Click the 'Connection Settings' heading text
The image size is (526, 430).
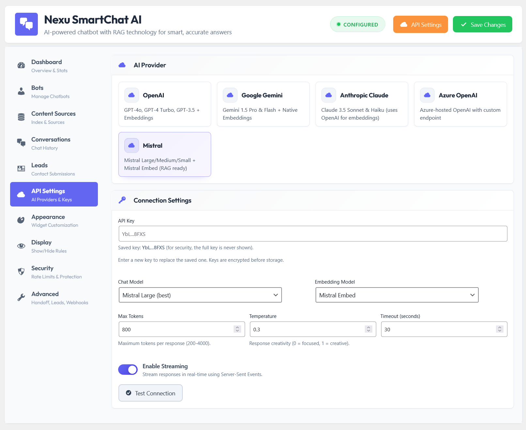(x=162, y=200)
